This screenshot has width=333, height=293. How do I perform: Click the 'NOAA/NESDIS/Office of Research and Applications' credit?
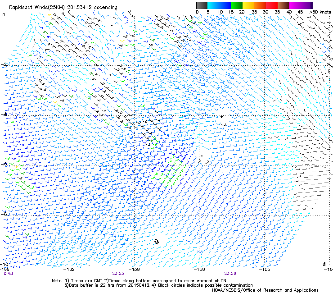(x=265, y=290)
